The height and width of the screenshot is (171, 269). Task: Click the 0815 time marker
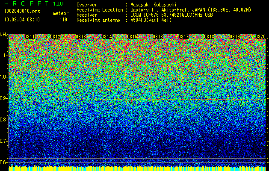click(132, 37)
